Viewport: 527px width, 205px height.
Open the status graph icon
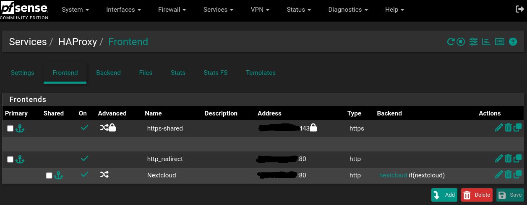click(x=486, y=42)
